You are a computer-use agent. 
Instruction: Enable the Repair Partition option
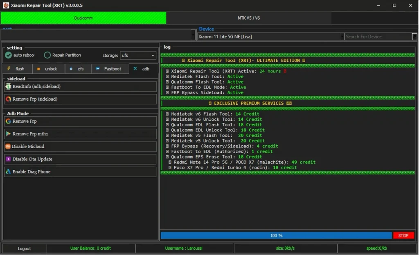(x=47, y=55)
